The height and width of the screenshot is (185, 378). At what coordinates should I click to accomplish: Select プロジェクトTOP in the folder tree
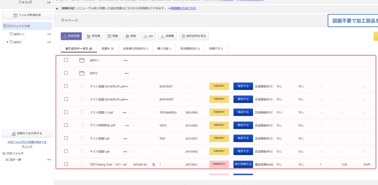tap(27, 26)
